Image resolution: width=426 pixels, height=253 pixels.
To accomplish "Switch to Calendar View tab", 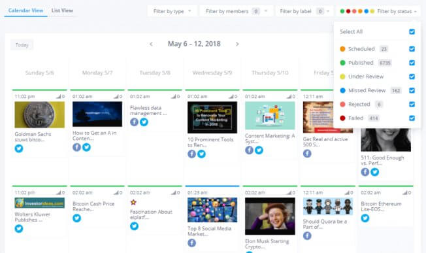I will pyautogui.click(x=26, y=10).
